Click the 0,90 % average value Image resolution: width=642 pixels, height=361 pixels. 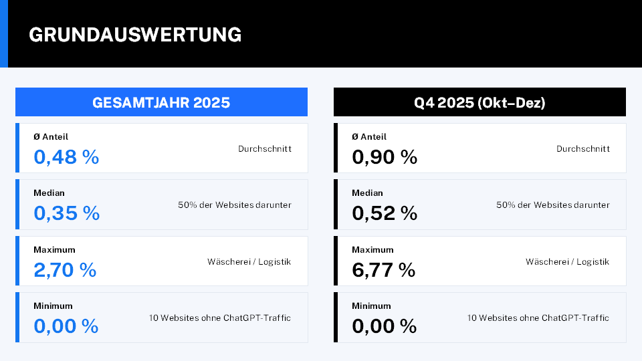pos(385,157)
